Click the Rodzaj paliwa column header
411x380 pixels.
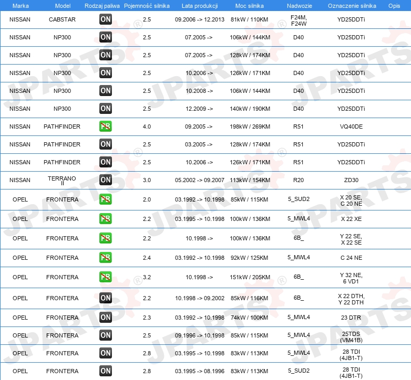tap(102, 6)
